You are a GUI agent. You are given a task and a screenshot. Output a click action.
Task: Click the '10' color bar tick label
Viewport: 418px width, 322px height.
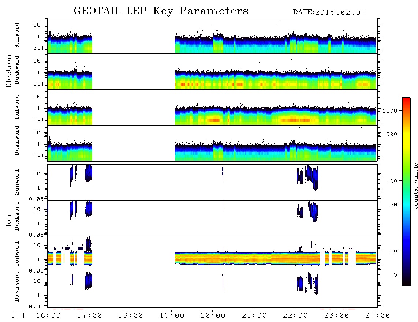pyautogui.click(x=393, y=251)
